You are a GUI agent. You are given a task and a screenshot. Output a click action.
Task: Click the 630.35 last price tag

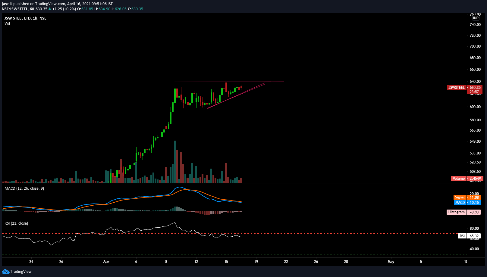[475, 88]
